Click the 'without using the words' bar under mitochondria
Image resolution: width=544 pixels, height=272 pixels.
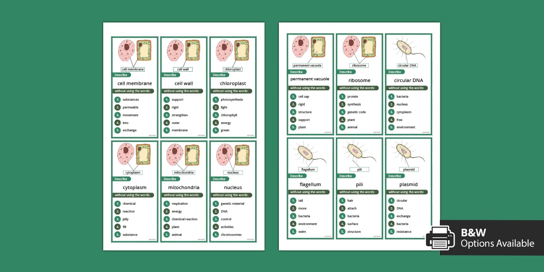pos(184,195)
